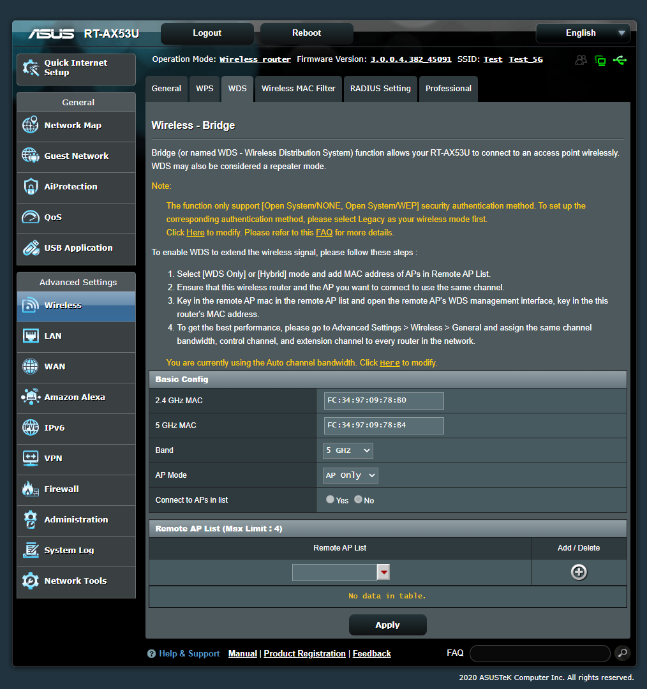This screenshot has height=689, width=647.
Task: View network status via the monitor icon
Action: click(600, 59)
